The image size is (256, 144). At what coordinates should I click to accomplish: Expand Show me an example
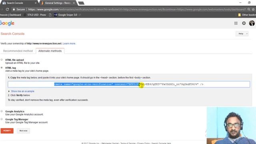click(22, 91)
